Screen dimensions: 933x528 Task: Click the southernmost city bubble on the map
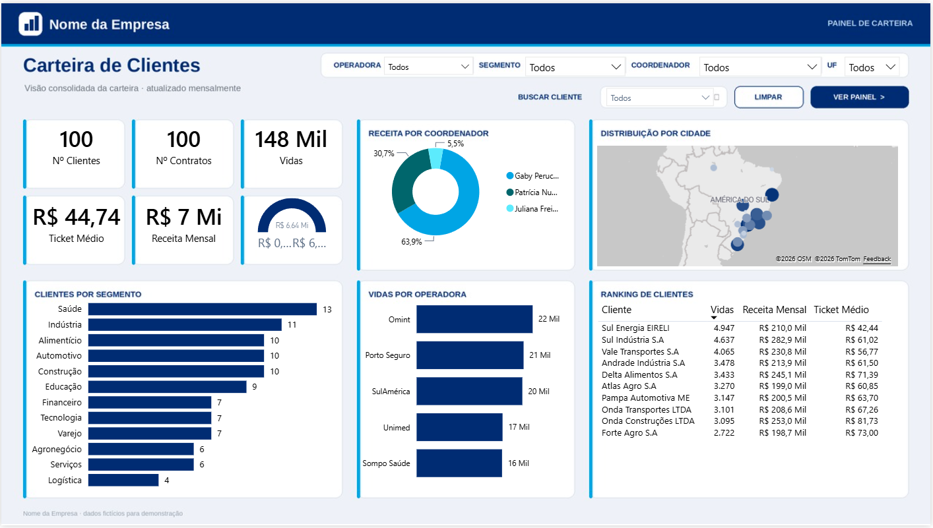[737, 245]
